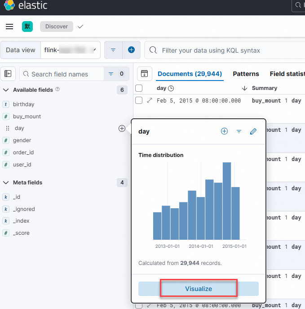Click the Discover breadcrumb
The height and width of the screenshot is (309, 305).
(57, 27)
